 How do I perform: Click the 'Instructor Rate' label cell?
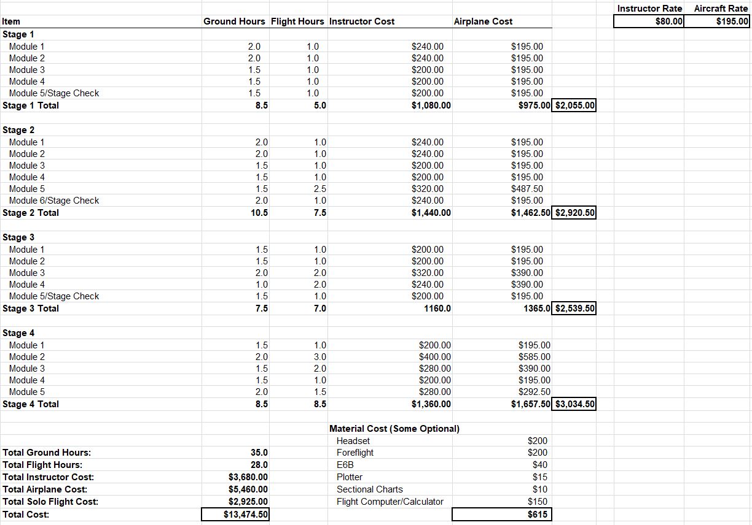pos(649,9)
